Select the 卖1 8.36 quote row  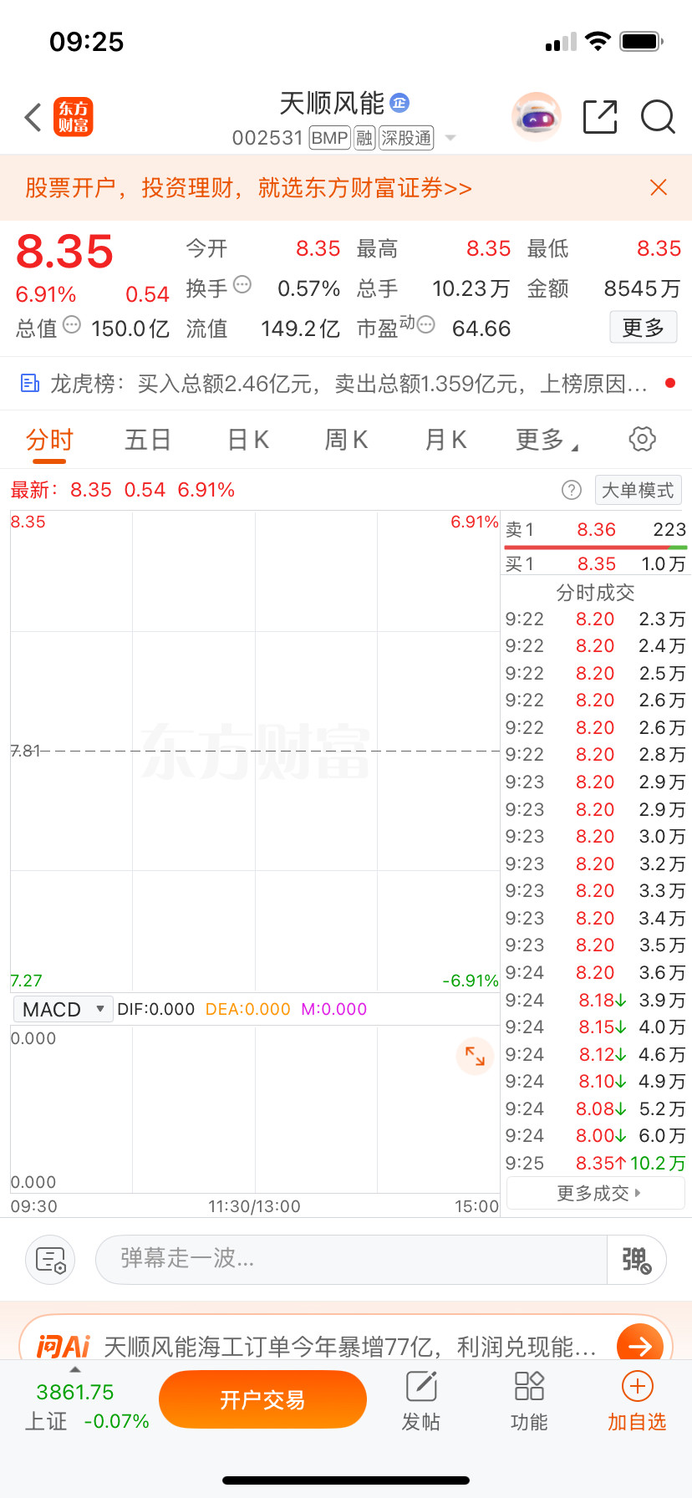[x=596, y=529]
